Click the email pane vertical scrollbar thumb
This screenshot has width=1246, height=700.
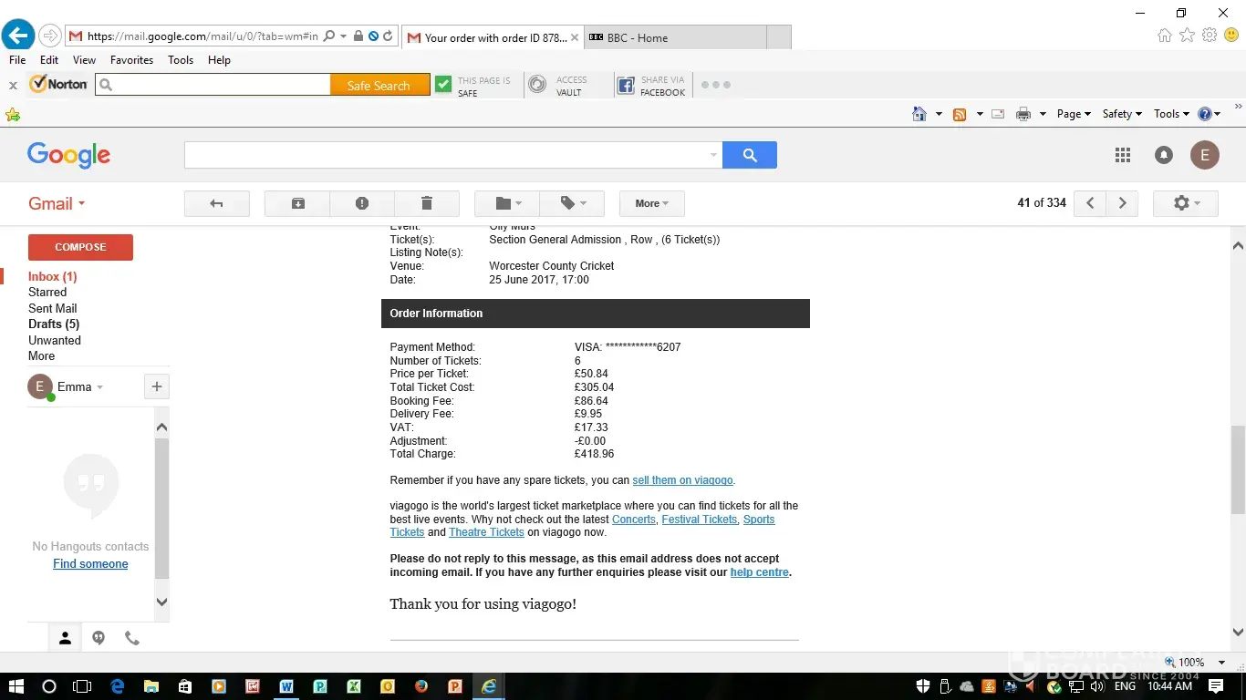coord(1238,470)
